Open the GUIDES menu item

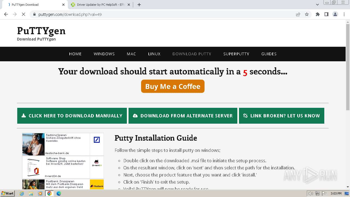pyautogui.click(x=269, y=54)
